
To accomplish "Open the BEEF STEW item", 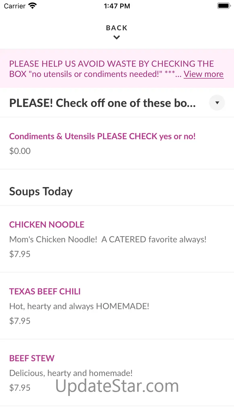I will [32, 358].
